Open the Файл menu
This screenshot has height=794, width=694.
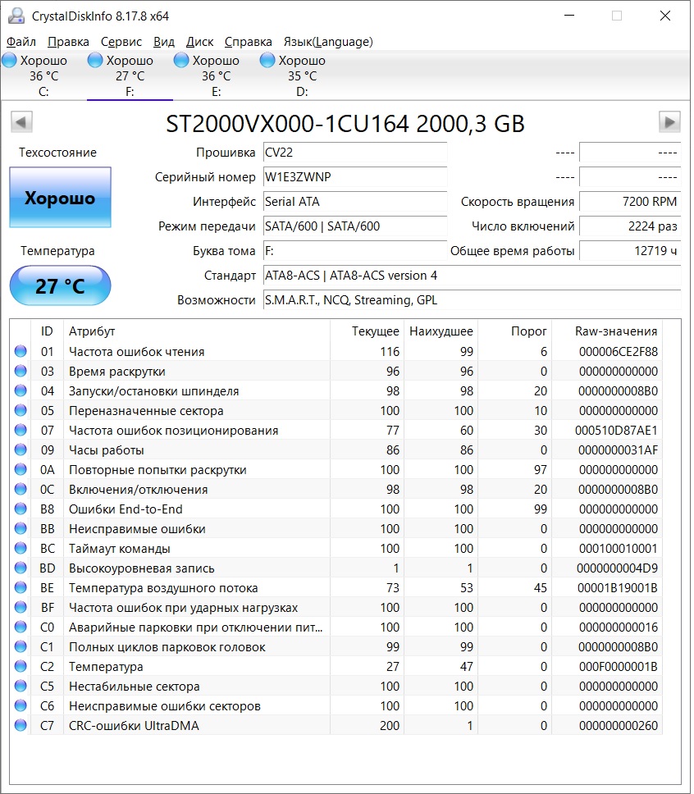[21, 42]
